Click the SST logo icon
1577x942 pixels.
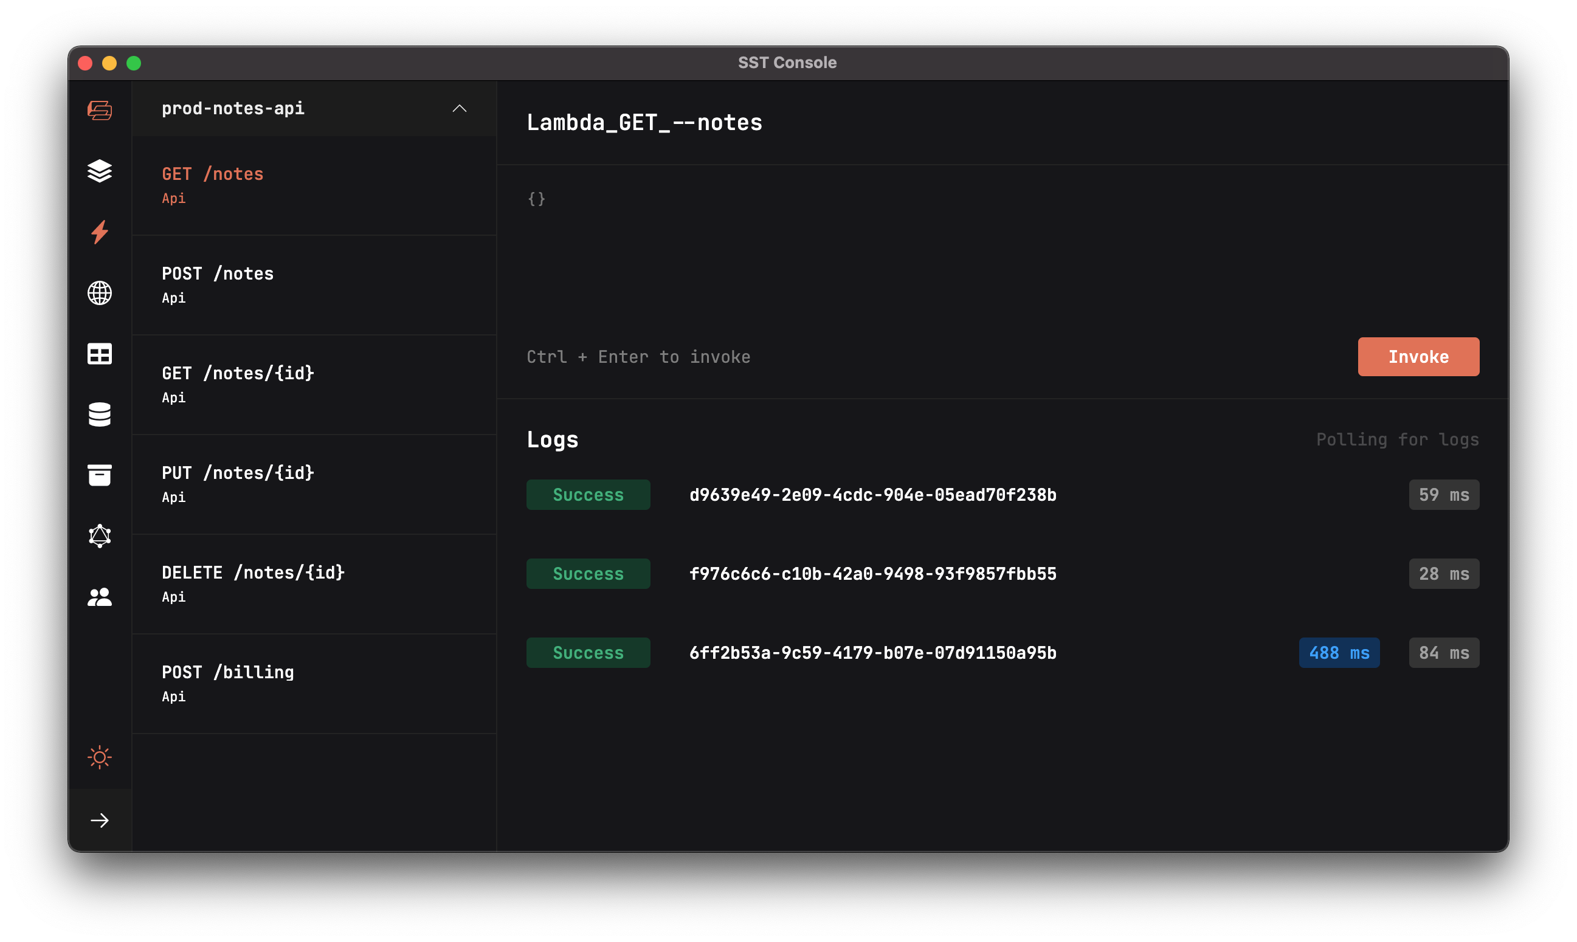[100, 111]
